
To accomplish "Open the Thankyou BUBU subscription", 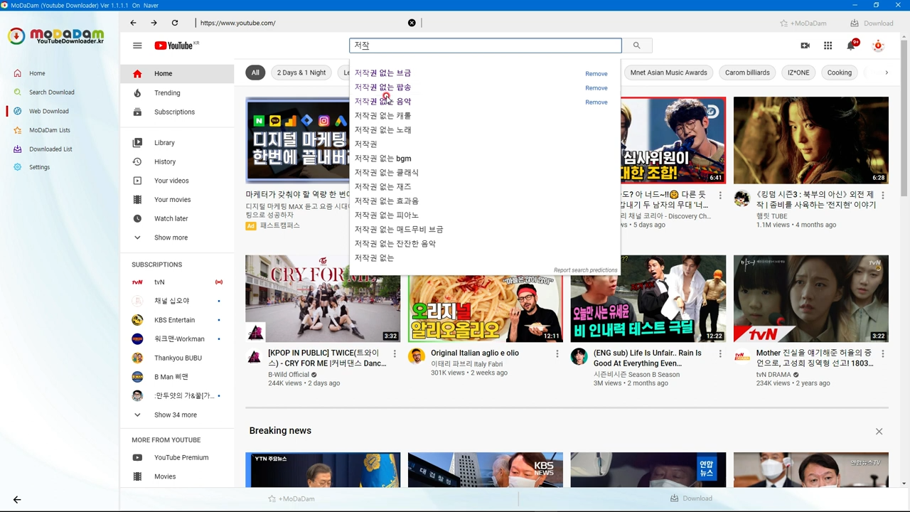I will pos(177,358).
